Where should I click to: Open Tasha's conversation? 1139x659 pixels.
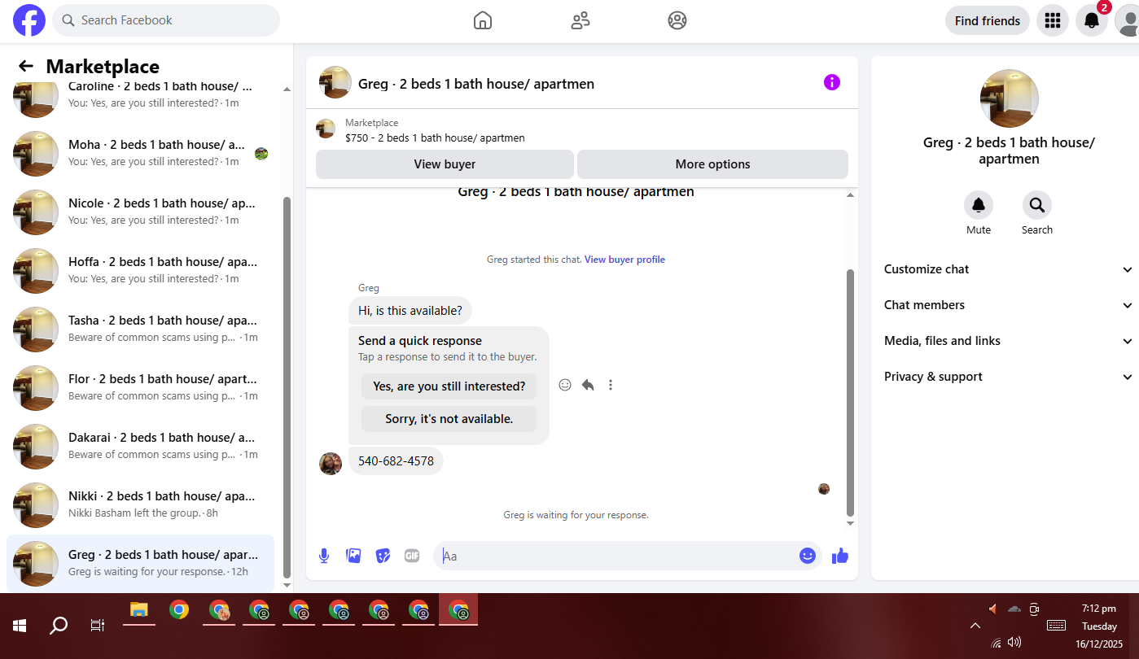point(140,329)
